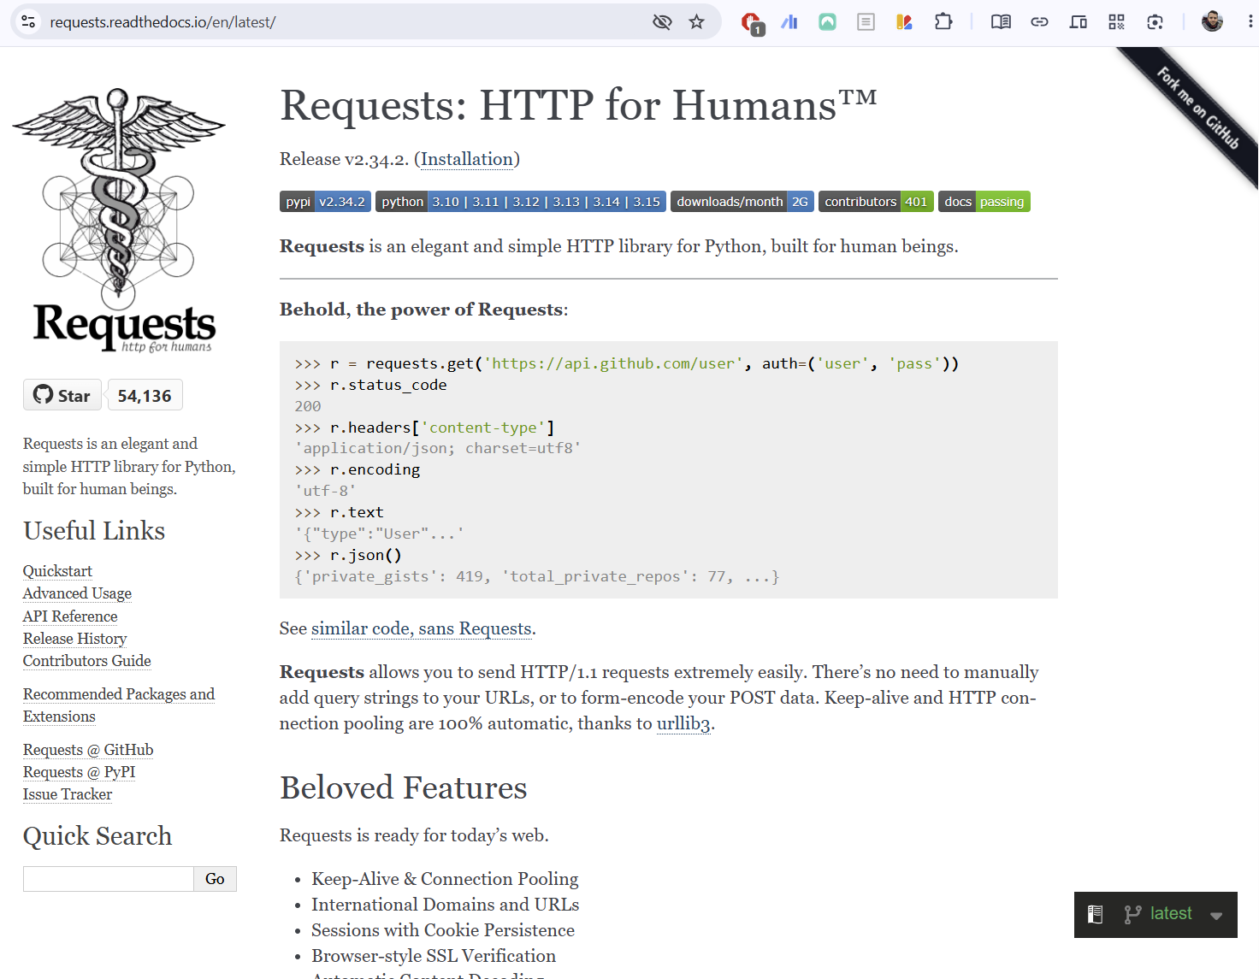Screen dimensions: 1259x979
Task: Open Advanced Usage sidebar link
Action: tap(77, 593)
